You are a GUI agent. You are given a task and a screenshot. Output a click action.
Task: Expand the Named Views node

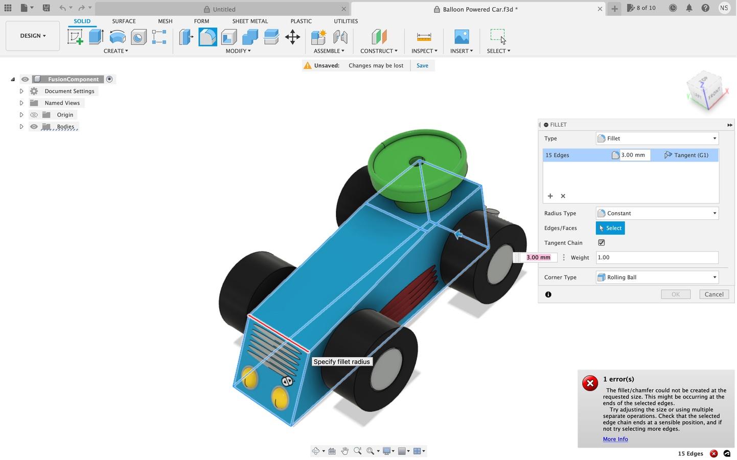pyautogui.click(x=21, y=103)
